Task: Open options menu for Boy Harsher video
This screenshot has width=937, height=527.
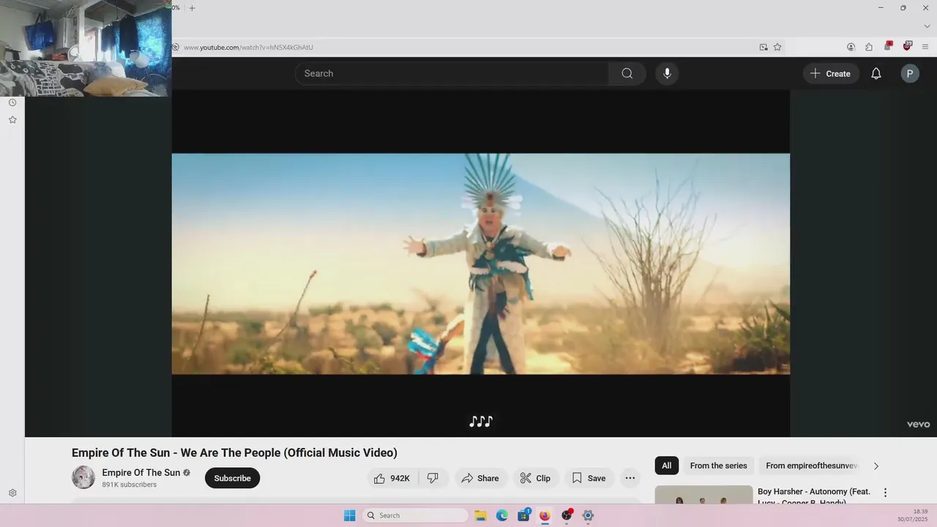Action: [885, 493]
